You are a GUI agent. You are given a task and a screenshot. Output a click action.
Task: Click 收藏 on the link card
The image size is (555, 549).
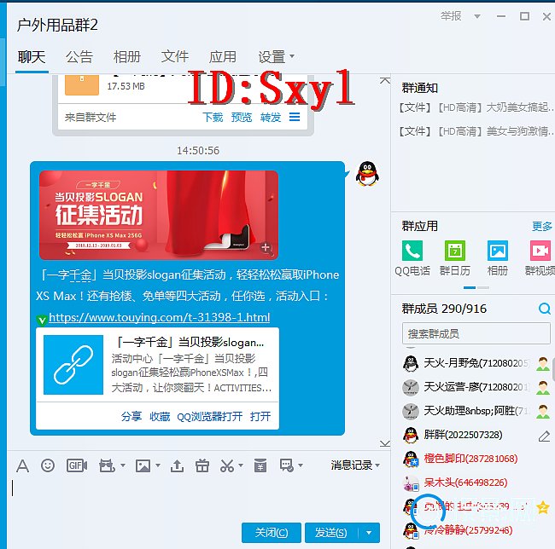(160, 417)
